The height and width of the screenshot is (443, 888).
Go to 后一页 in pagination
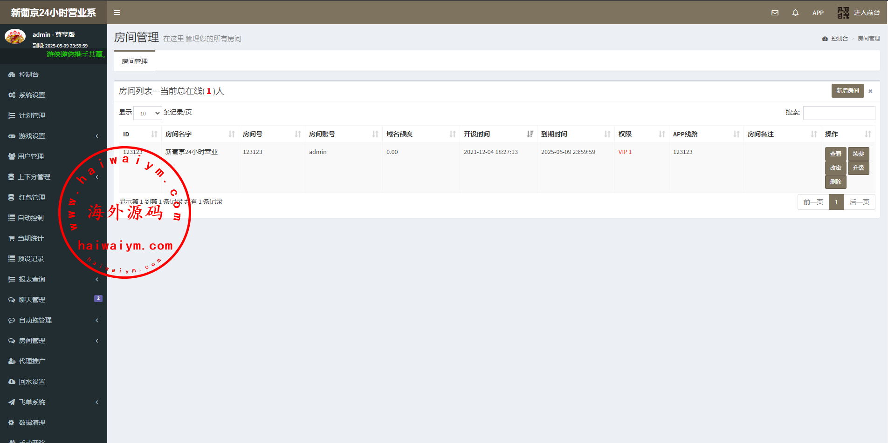pyautogui.click(x=859, y=202)
